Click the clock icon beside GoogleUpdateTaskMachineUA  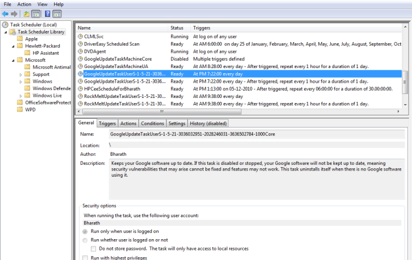[80, 66]
